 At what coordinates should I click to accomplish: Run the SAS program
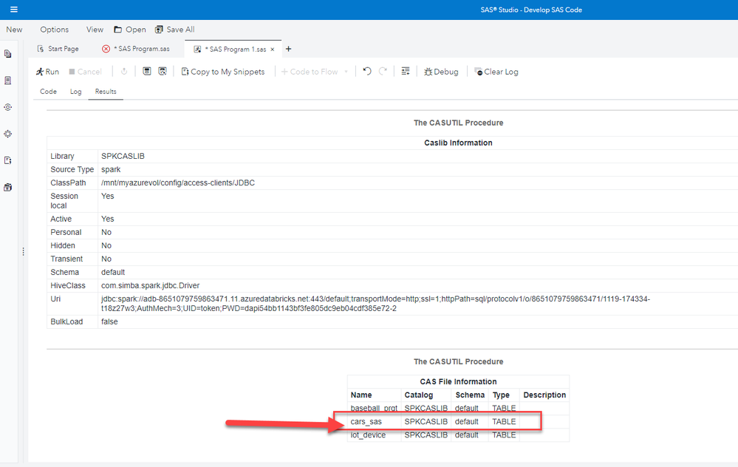pyautogui.click(x=47, y=72)
